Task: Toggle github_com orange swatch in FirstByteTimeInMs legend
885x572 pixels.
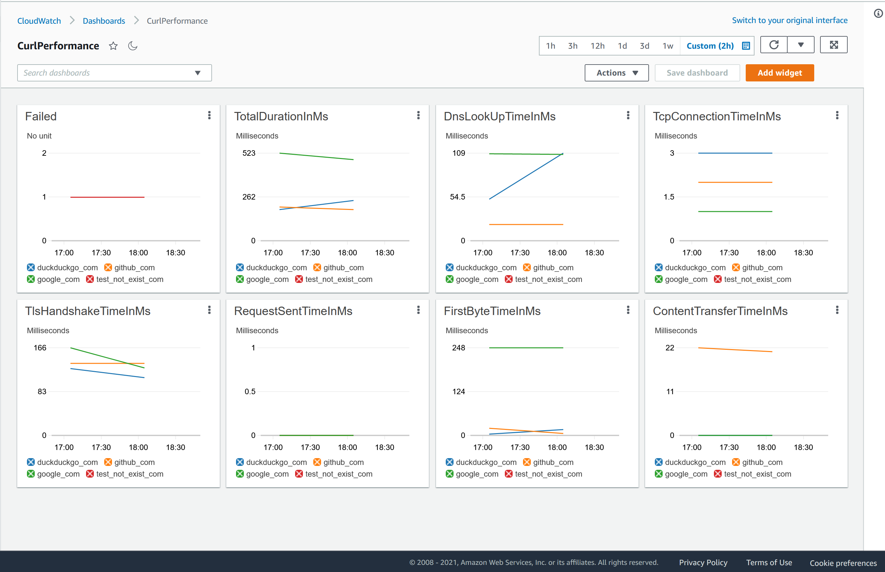Action: [527, 462]
